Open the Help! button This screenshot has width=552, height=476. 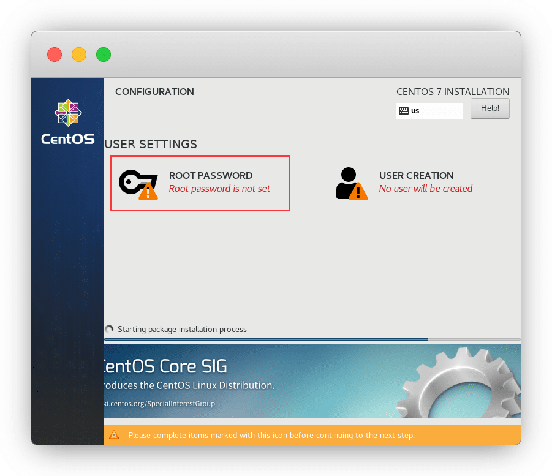tap(490, 108)
